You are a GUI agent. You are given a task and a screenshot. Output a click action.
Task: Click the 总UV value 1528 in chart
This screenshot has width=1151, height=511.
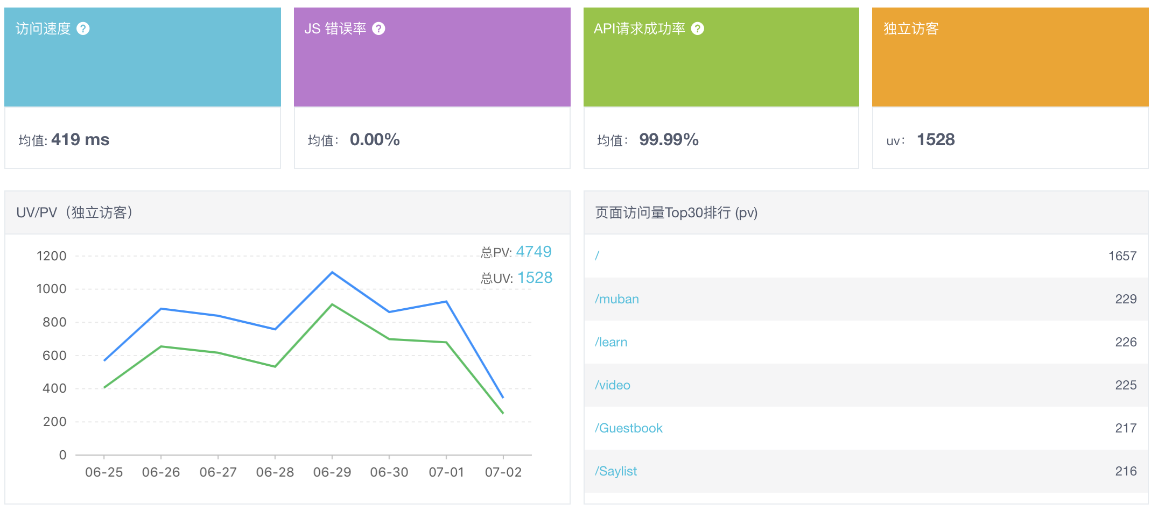point(535,278)
